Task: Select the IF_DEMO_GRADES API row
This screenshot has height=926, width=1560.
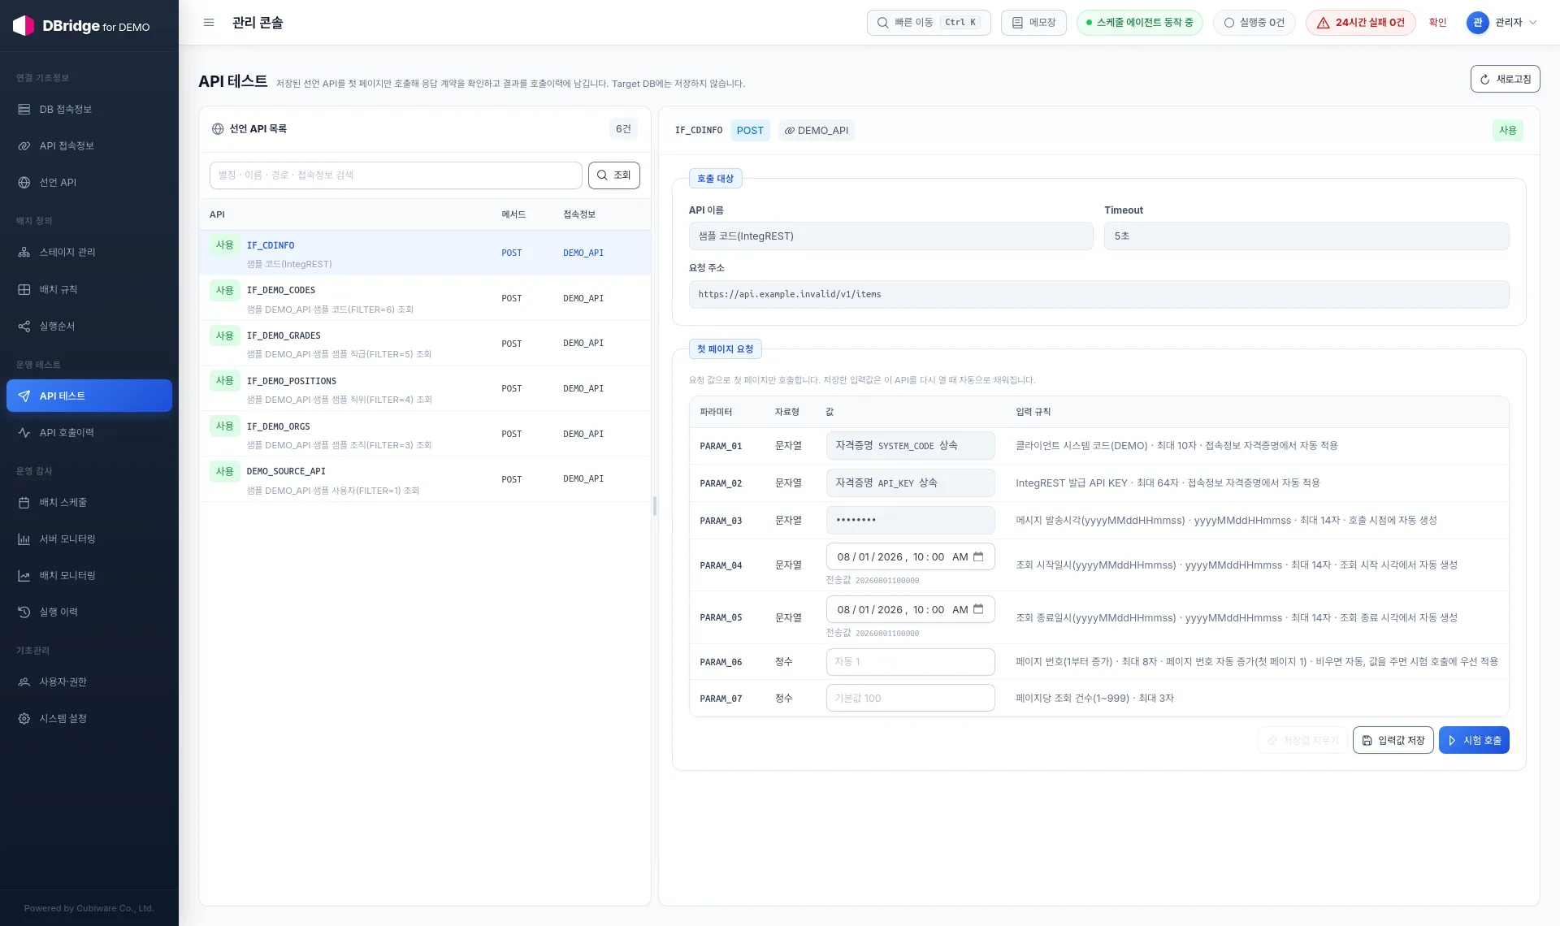Action: (x=425, y=344)
